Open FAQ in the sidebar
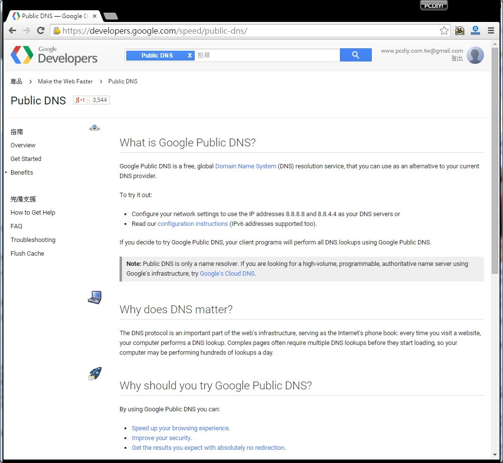 click(x=17, y=226)
